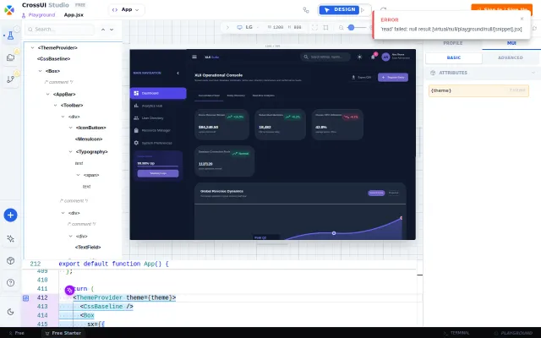
Task: Click the line 412 gutter marker icon
Action: click(26, 298)
